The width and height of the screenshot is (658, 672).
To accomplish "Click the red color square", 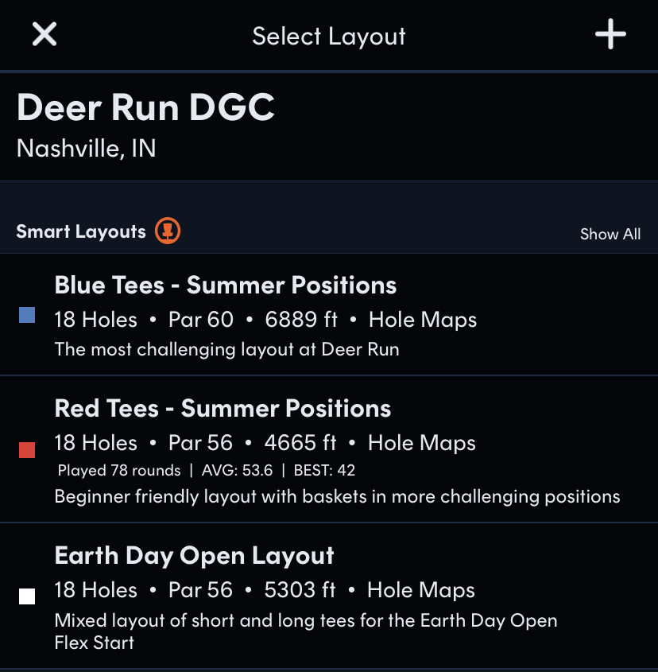I will tap(27, 450).
